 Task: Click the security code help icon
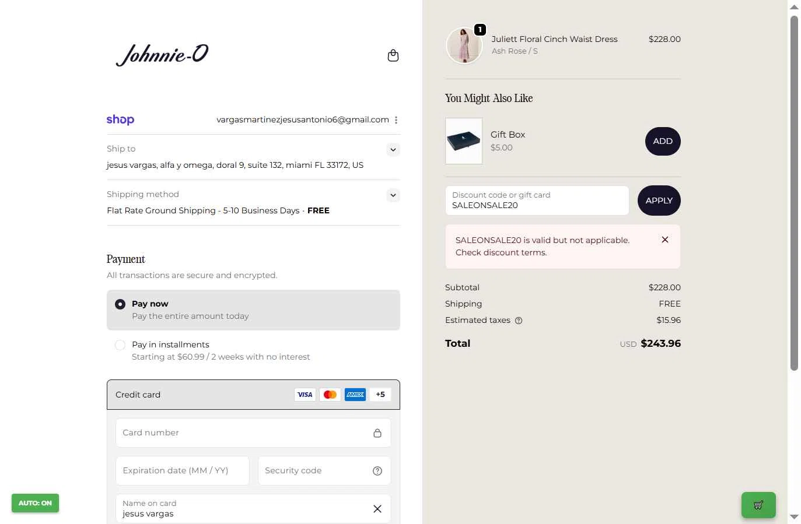[377, 471]
